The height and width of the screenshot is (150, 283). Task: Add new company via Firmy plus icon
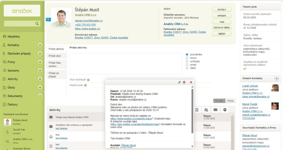click(40, 62)
